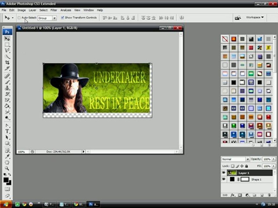Open the Layer menu
The height and width of the screenshot is (208, 278).
(x=32, y=10)
